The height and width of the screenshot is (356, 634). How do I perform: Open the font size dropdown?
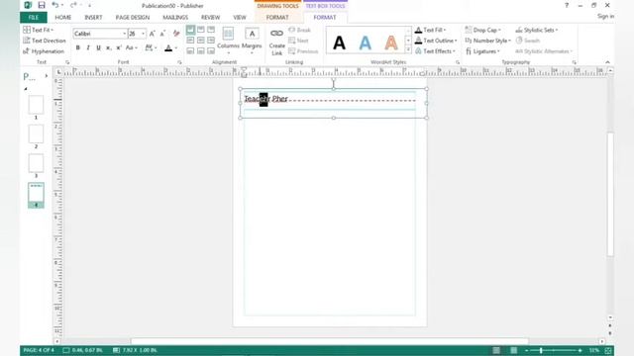pos(143,34)
